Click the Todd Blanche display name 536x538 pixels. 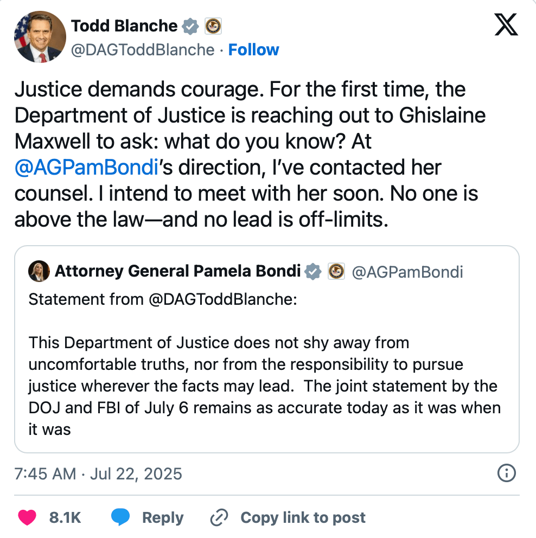[124, 25]
